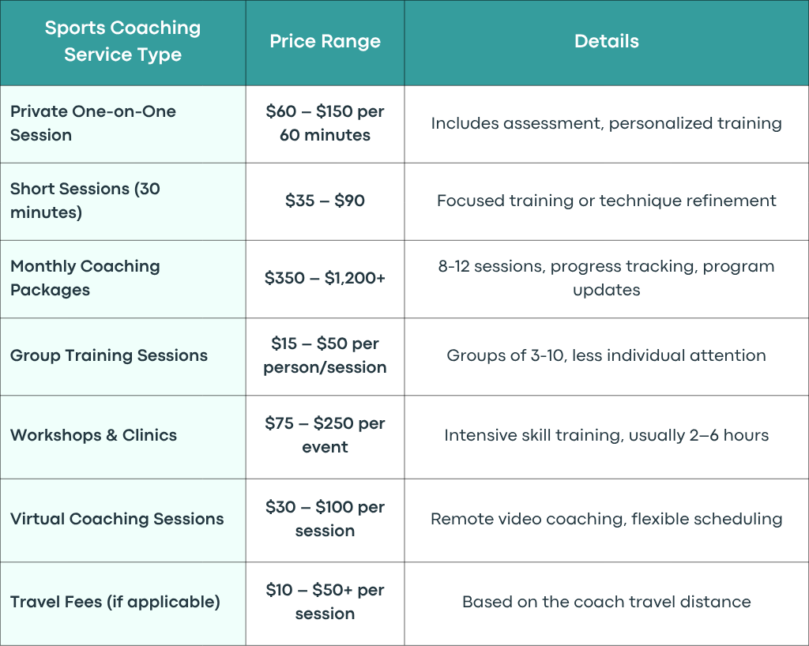Select the 8-12 sessions progress tracking details
The height and width of the screenshot is (646, 809).
coord(607,278)
